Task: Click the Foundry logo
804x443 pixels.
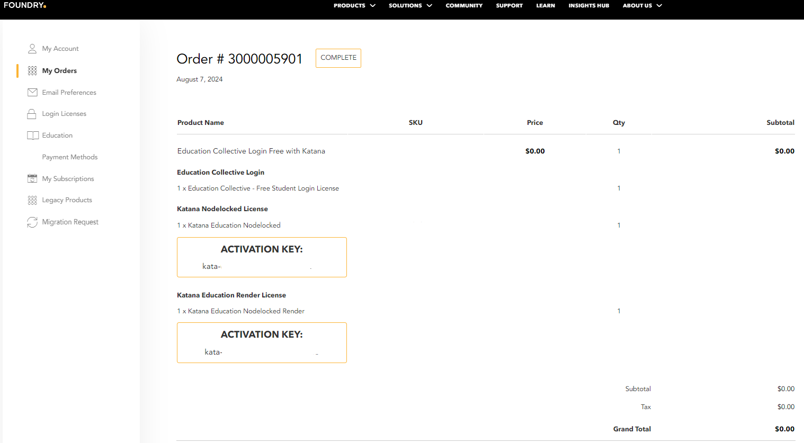Action: click(x=25, y=5)
